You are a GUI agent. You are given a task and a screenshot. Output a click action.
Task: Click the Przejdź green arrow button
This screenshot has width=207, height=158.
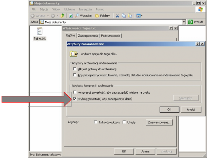[195, 22]
